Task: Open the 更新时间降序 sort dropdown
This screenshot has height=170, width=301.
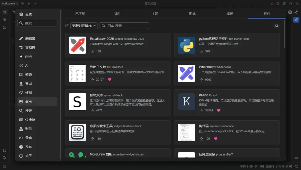Action: [x=84, y=26]
